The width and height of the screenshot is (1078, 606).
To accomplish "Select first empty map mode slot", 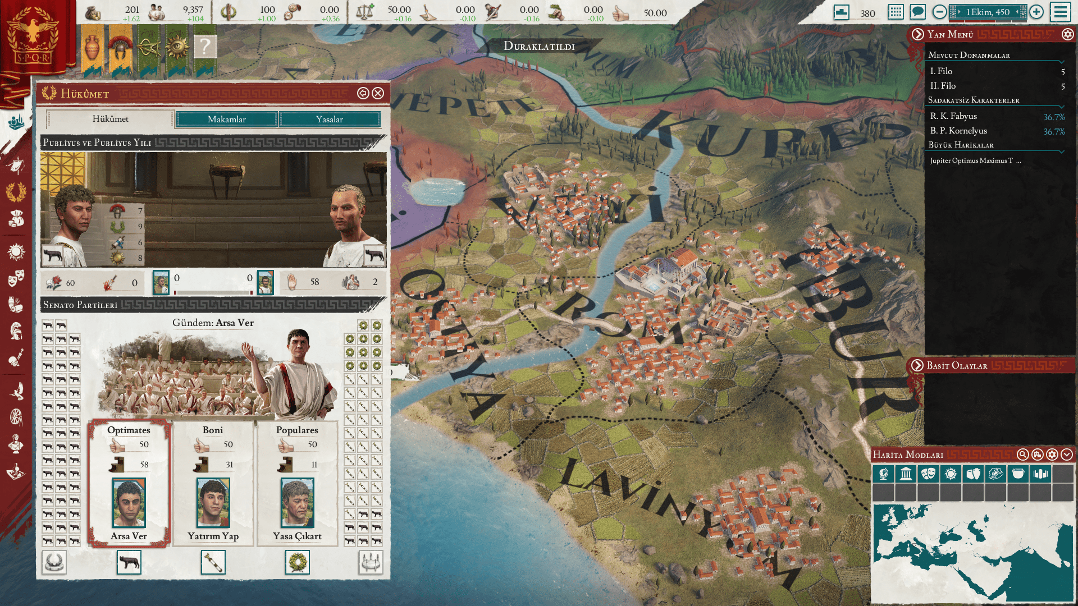I will click(1063, 474).
